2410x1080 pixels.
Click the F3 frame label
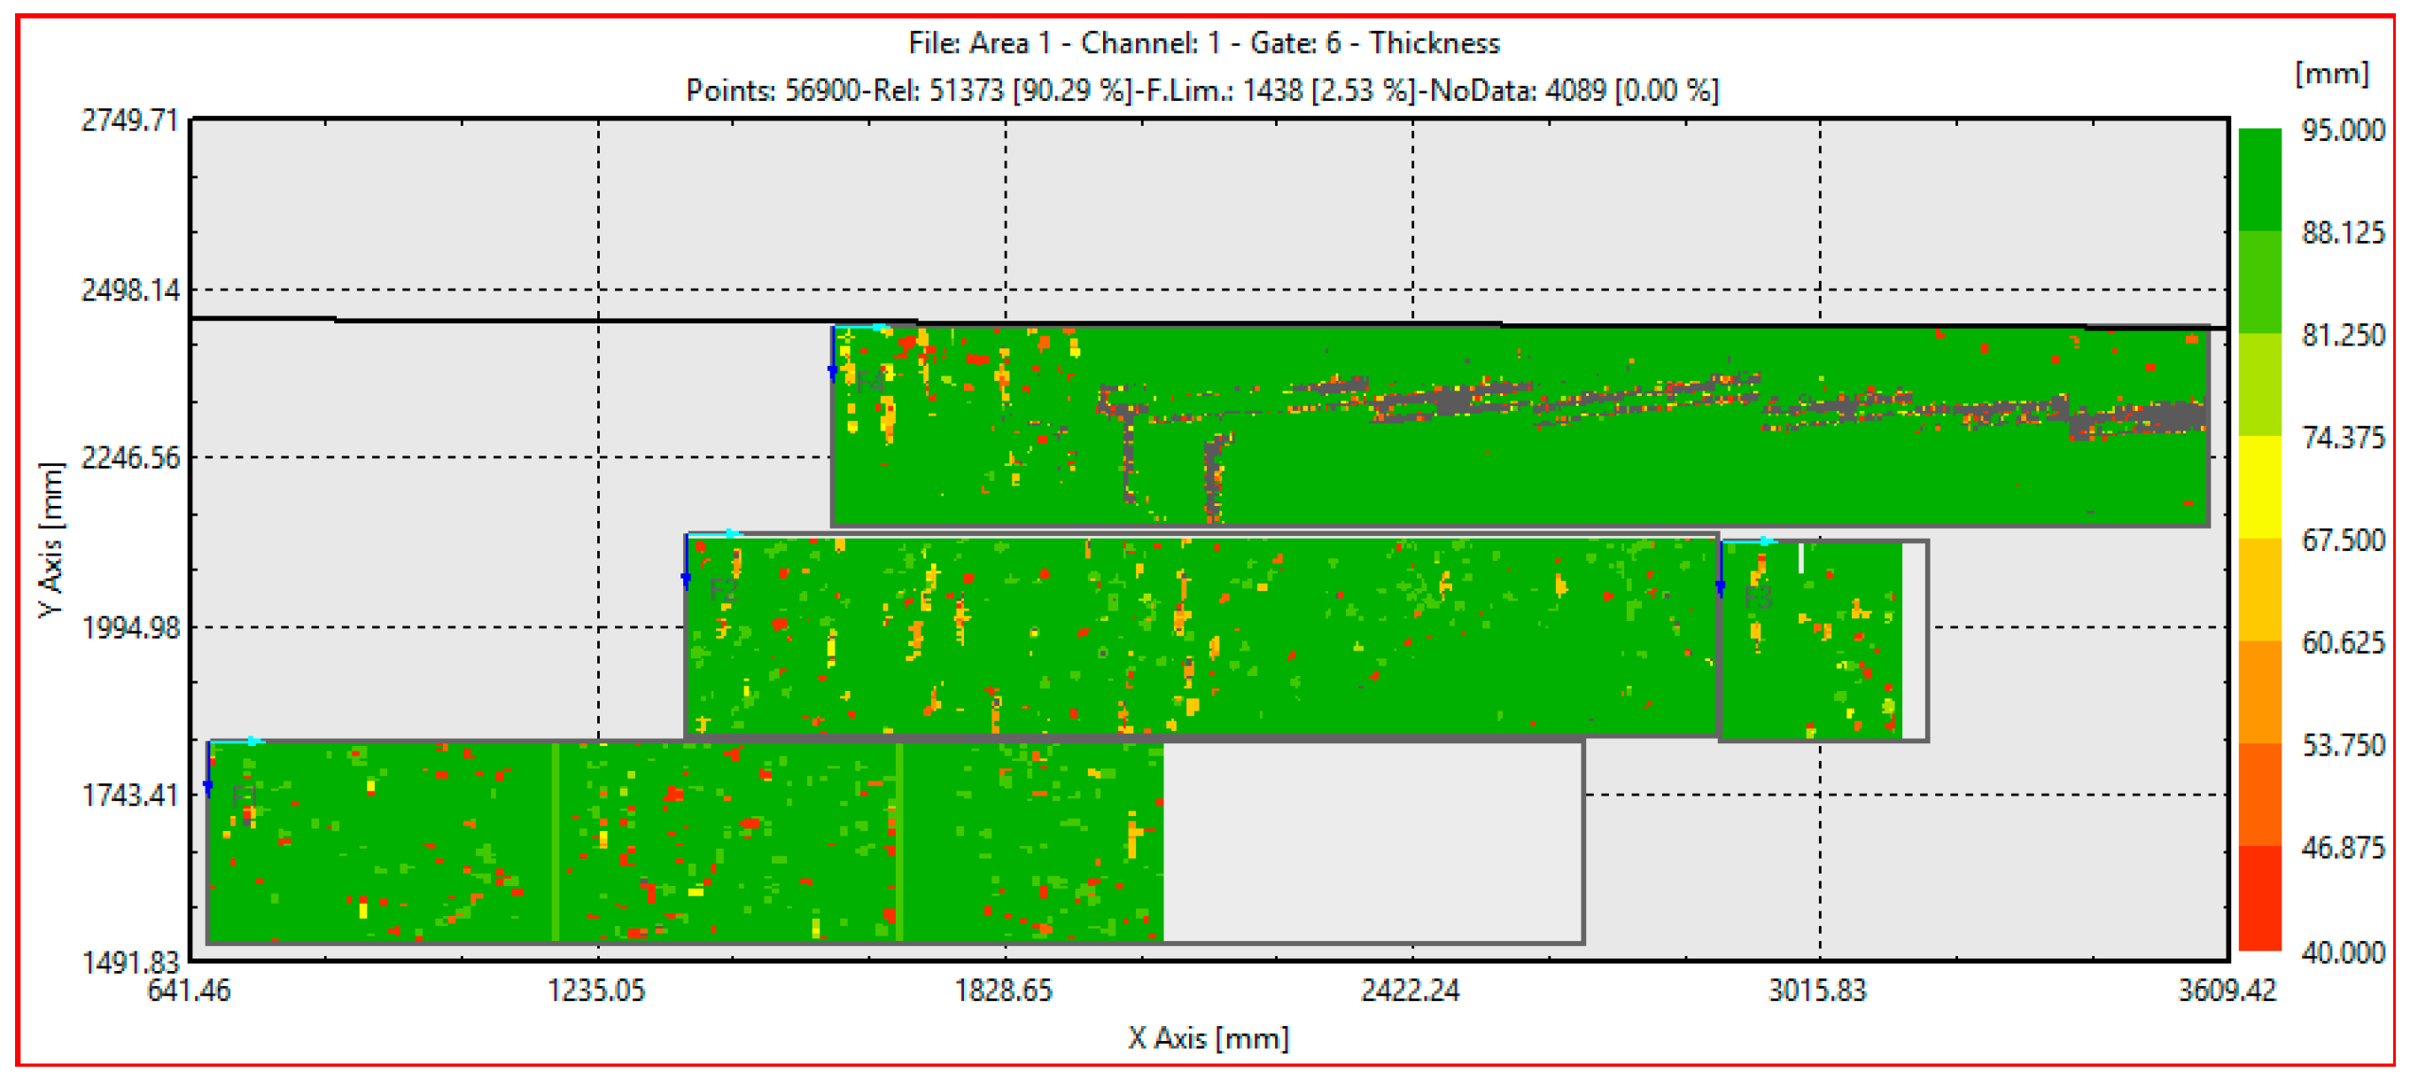[x=1758, y=597]
